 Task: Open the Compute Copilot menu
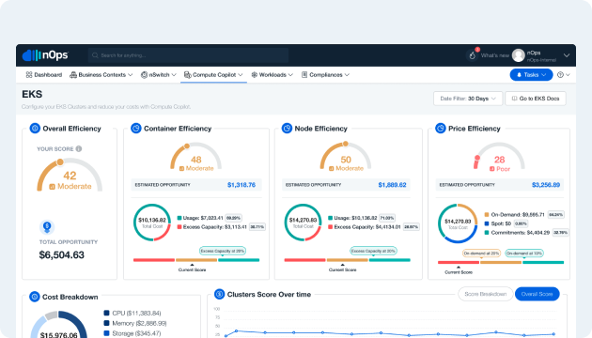[x=213, y=75]
